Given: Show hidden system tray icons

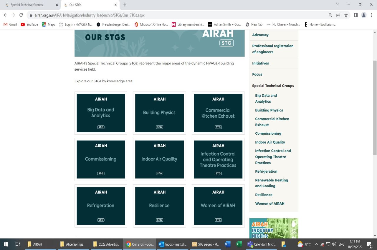Looking at the screenshot, I should (316, 244).
